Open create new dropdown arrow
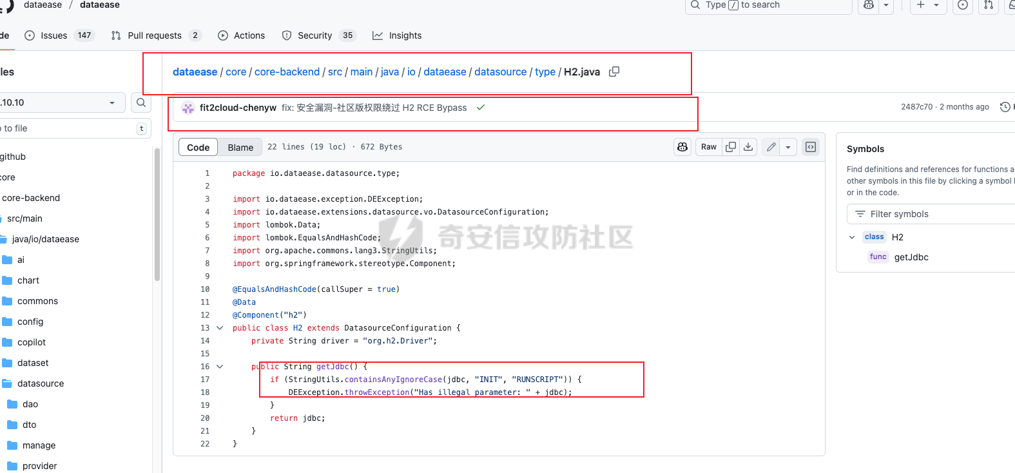This screenshot has width=1015, height=473. [936, 5]
